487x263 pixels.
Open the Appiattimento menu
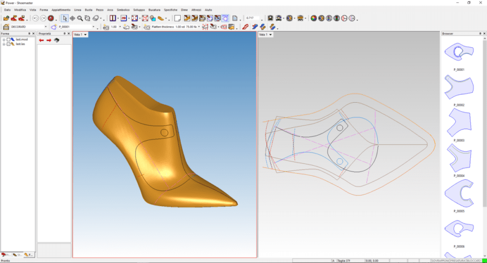[x=62, y=9]
